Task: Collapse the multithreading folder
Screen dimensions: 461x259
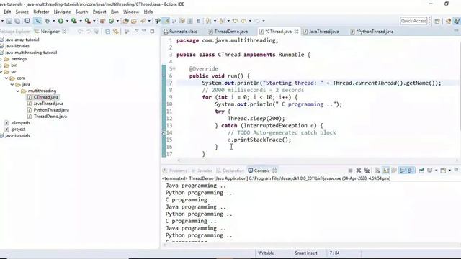Action: pos(17,91)
